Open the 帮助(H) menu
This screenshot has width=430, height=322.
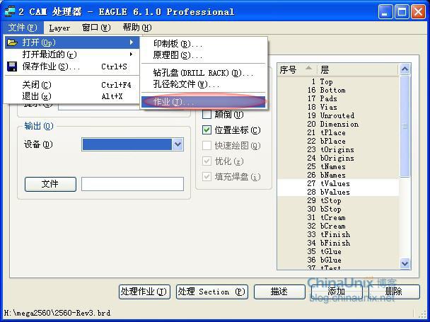[x=137, y=28]
